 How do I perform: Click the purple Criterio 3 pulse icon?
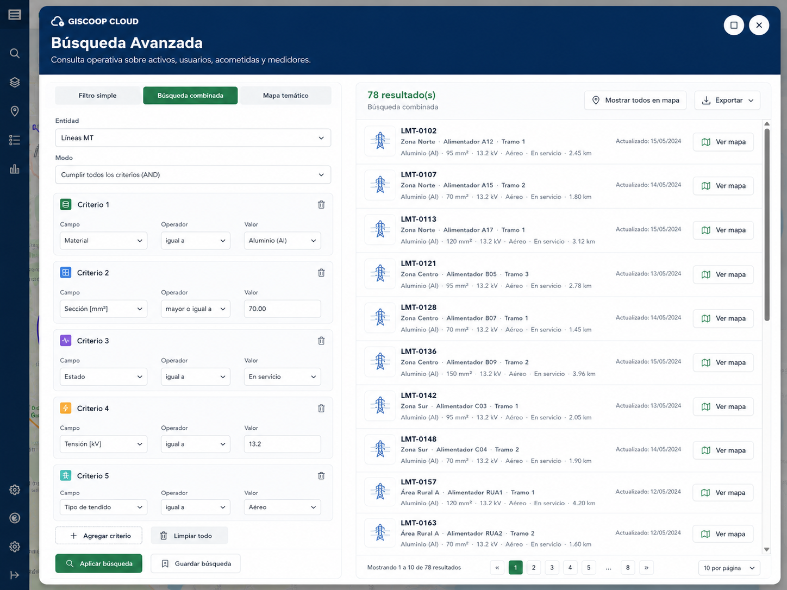(66, 341)
